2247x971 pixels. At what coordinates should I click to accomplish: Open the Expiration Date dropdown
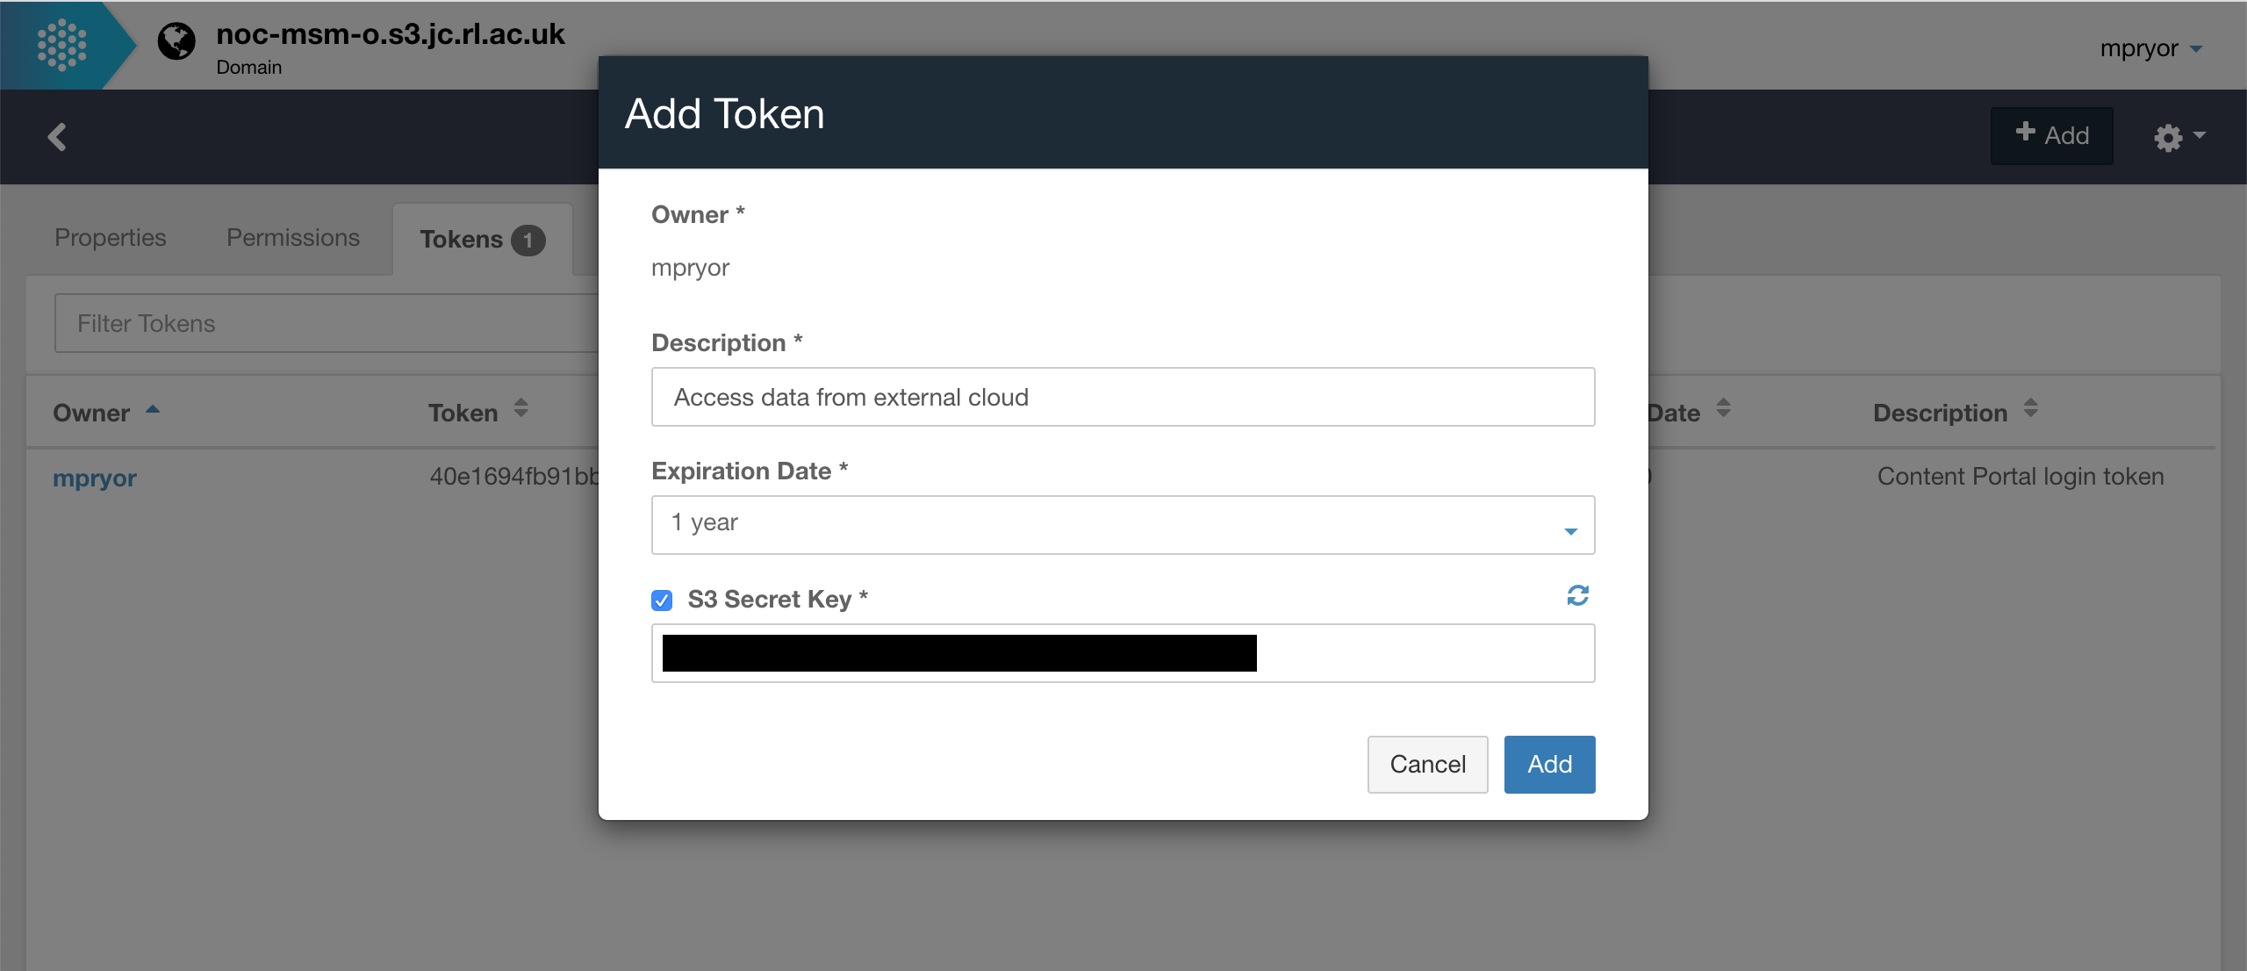(1123, 524)
